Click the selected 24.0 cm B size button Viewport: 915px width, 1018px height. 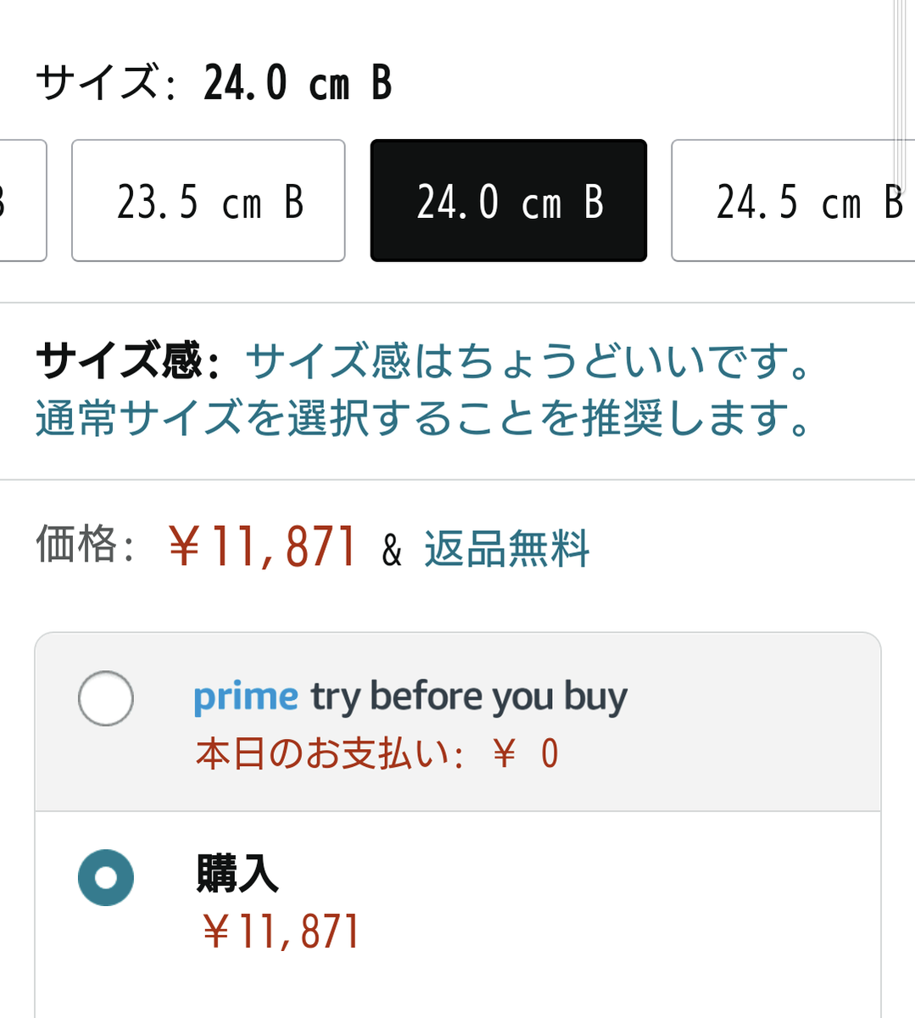(509, 201)
